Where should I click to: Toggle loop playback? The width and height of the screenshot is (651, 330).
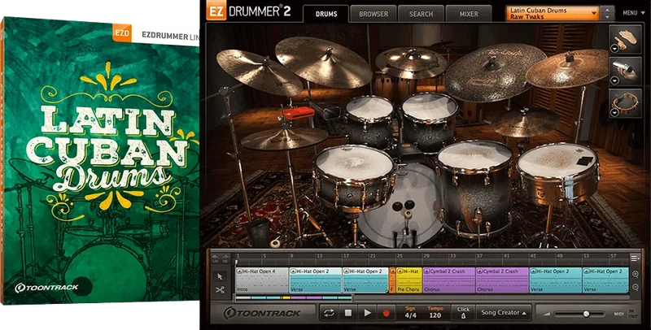pos(329,313)
